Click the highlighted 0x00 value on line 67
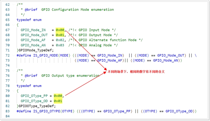 tap(60, 30)
